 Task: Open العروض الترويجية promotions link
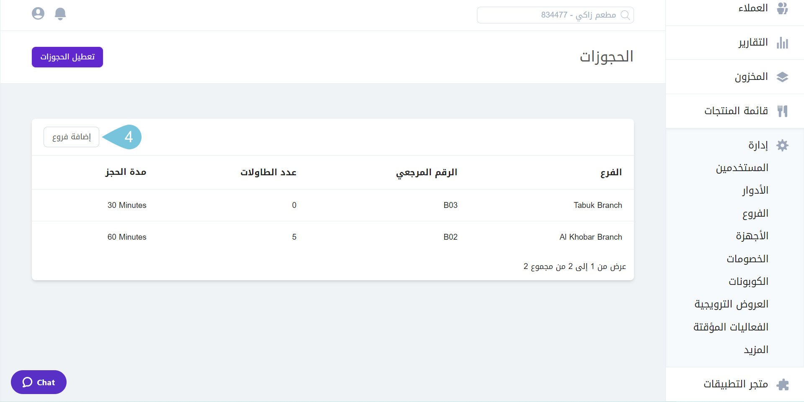[732, 304]
